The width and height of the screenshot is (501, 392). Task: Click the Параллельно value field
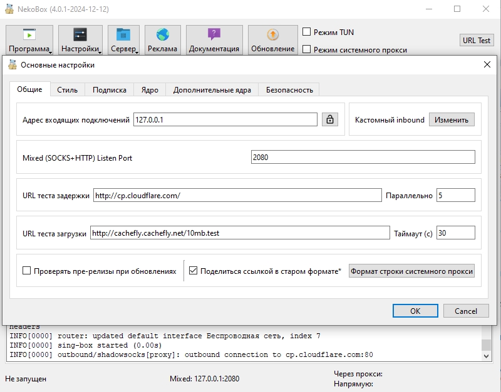455,195
